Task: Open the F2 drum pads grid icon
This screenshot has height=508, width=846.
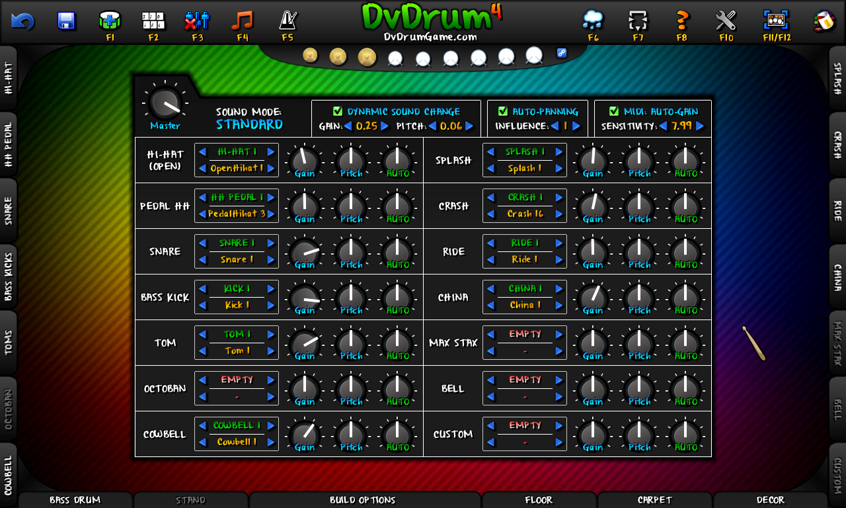Action: pyautogui.click(x=153, y=21)
